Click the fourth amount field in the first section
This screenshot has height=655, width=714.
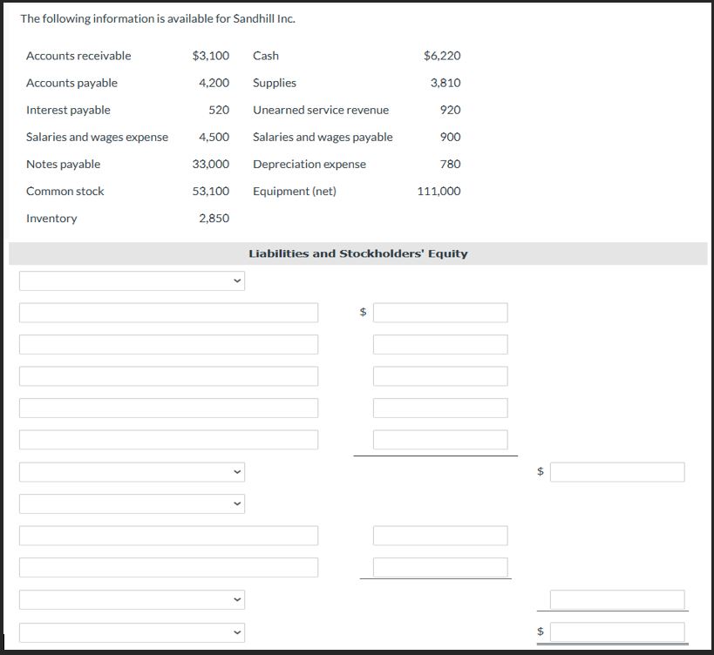click(x=440, y=408)
